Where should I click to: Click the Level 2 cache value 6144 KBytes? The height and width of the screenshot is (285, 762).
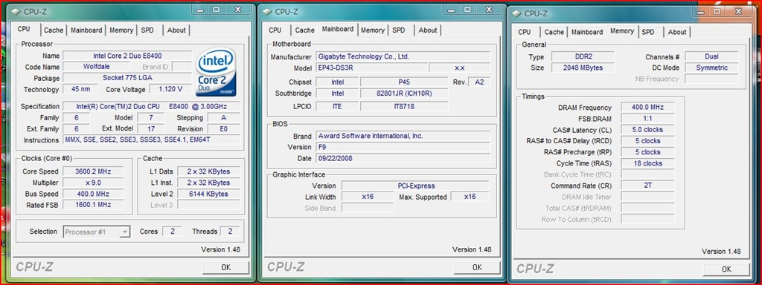coord(208,194)
